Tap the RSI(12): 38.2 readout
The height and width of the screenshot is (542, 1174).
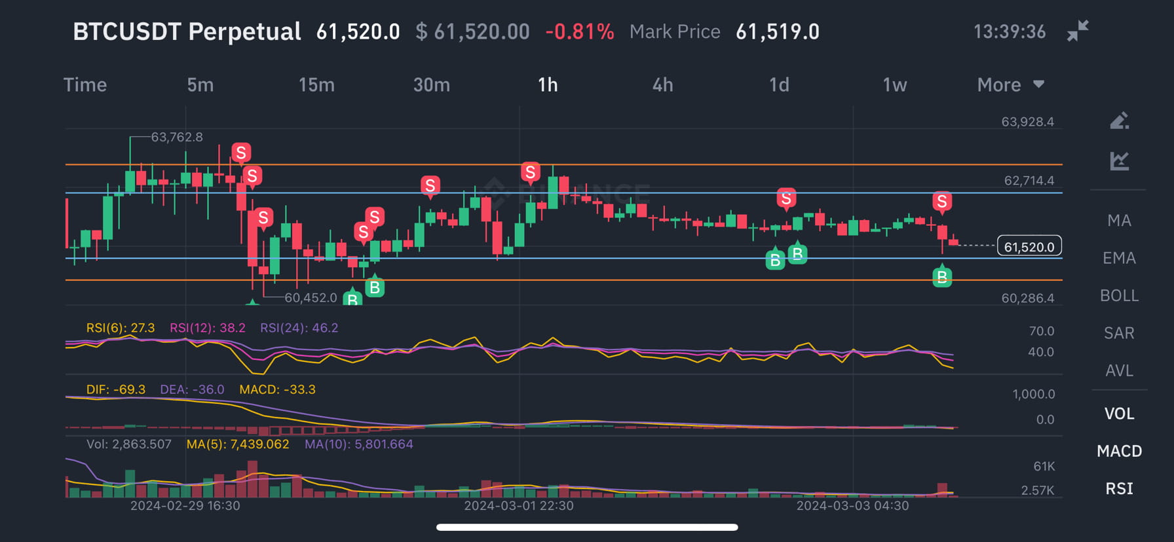tap(208, 328)
